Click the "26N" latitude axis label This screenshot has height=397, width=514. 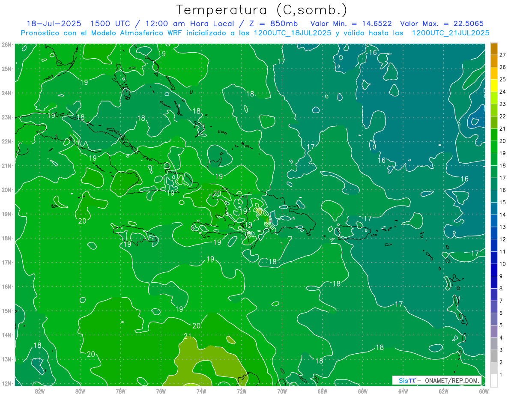(6, 45)
